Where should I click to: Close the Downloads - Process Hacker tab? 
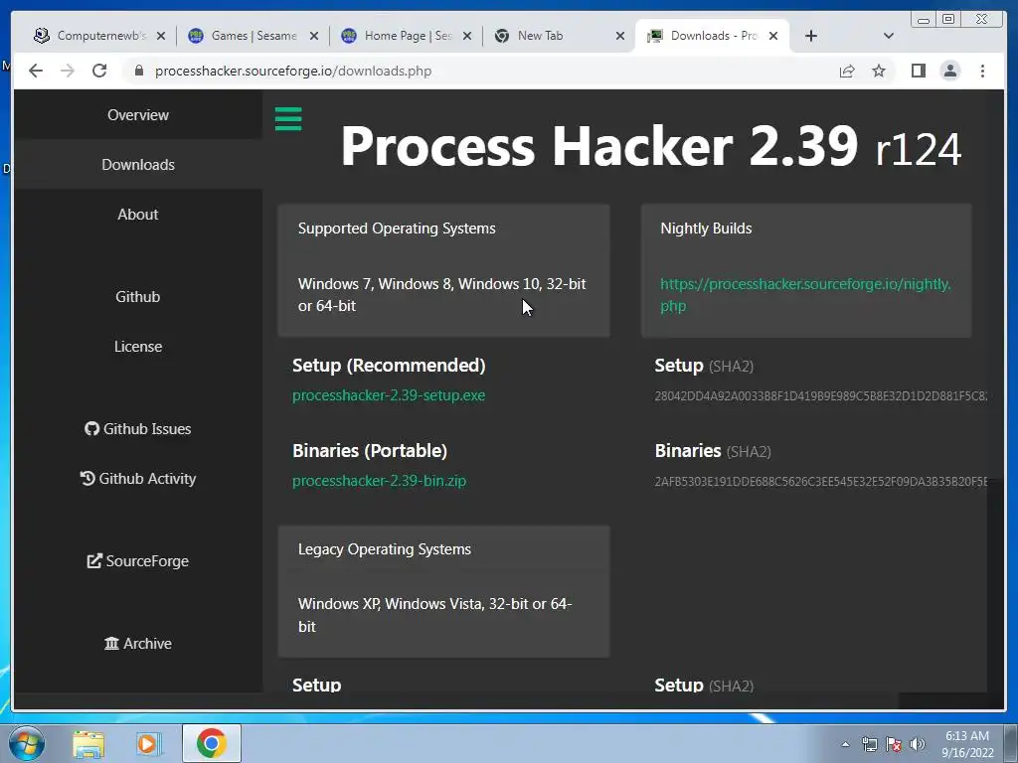(773, 36)
